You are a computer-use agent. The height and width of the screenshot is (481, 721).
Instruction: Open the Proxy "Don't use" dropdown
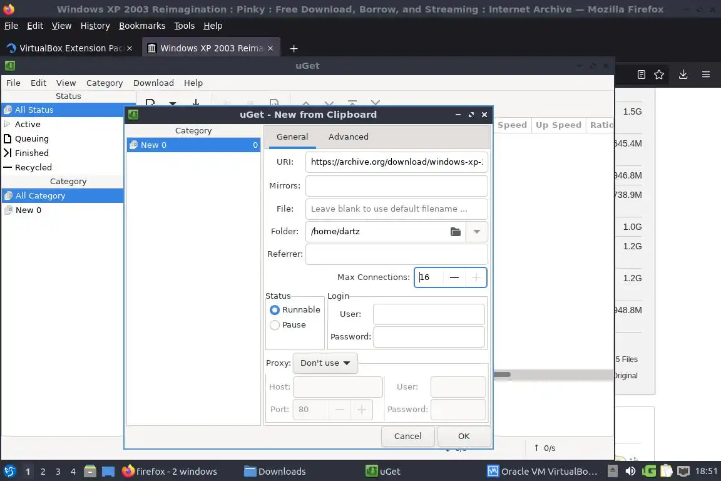click(325, 363)
